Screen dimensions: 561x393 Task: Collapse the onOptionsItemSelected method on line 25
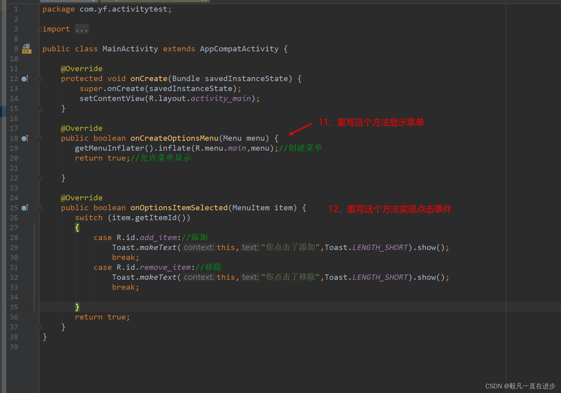(39, 208)
